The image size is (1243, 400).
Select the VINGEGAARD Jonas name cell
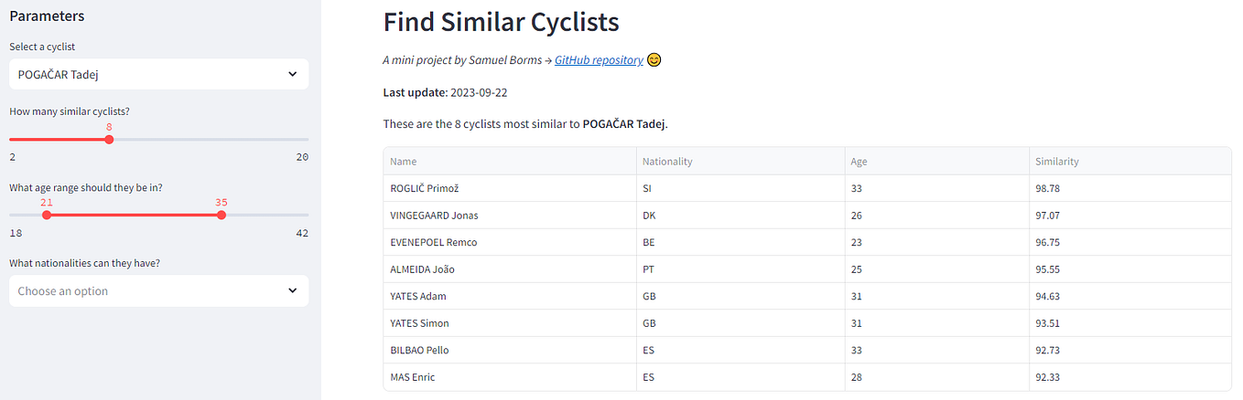[x=434, y=216]
